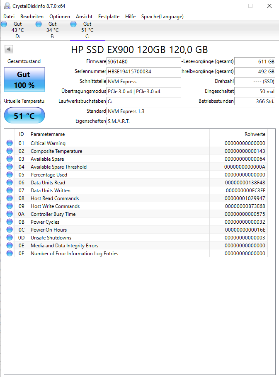This screenshot has height=377, width=279.
Task: Click raw value 00000000B73E68
Action: pos(245,206)
